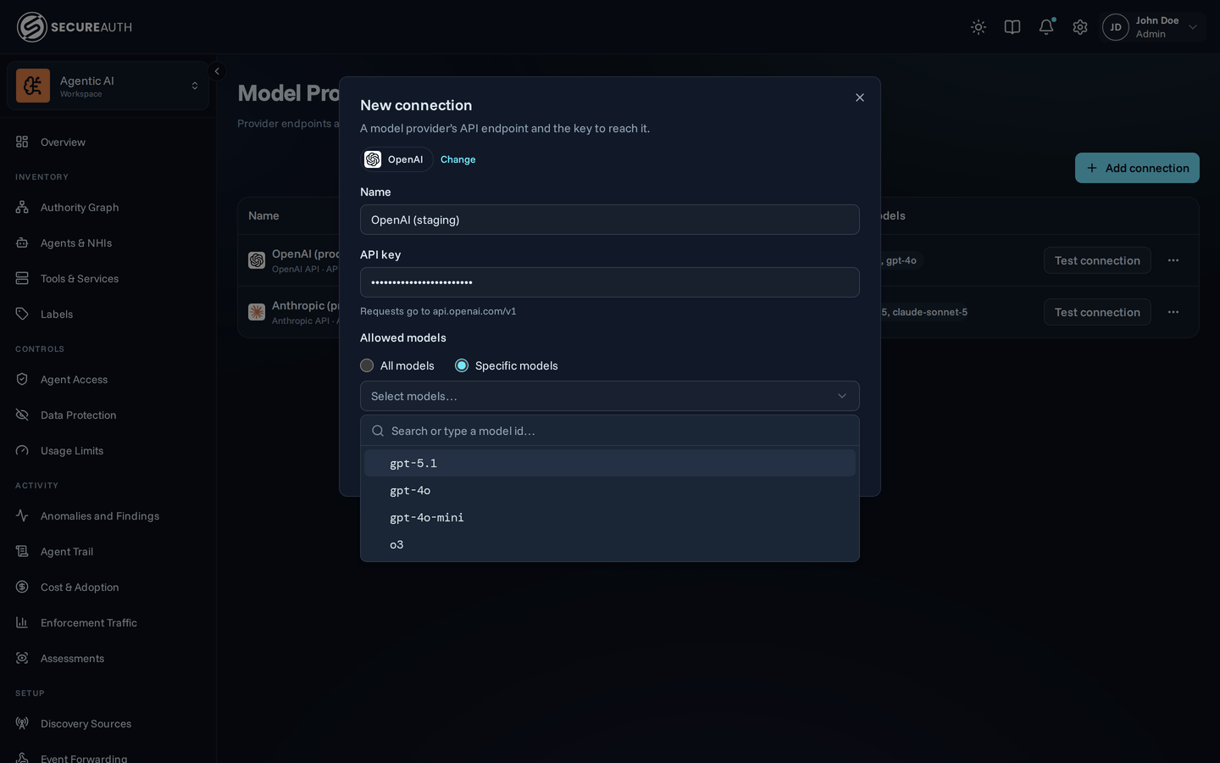Click the Usage Limits gauge icon
The width and height of the screenshot is (1220, 763).
(x=22, y=450)
